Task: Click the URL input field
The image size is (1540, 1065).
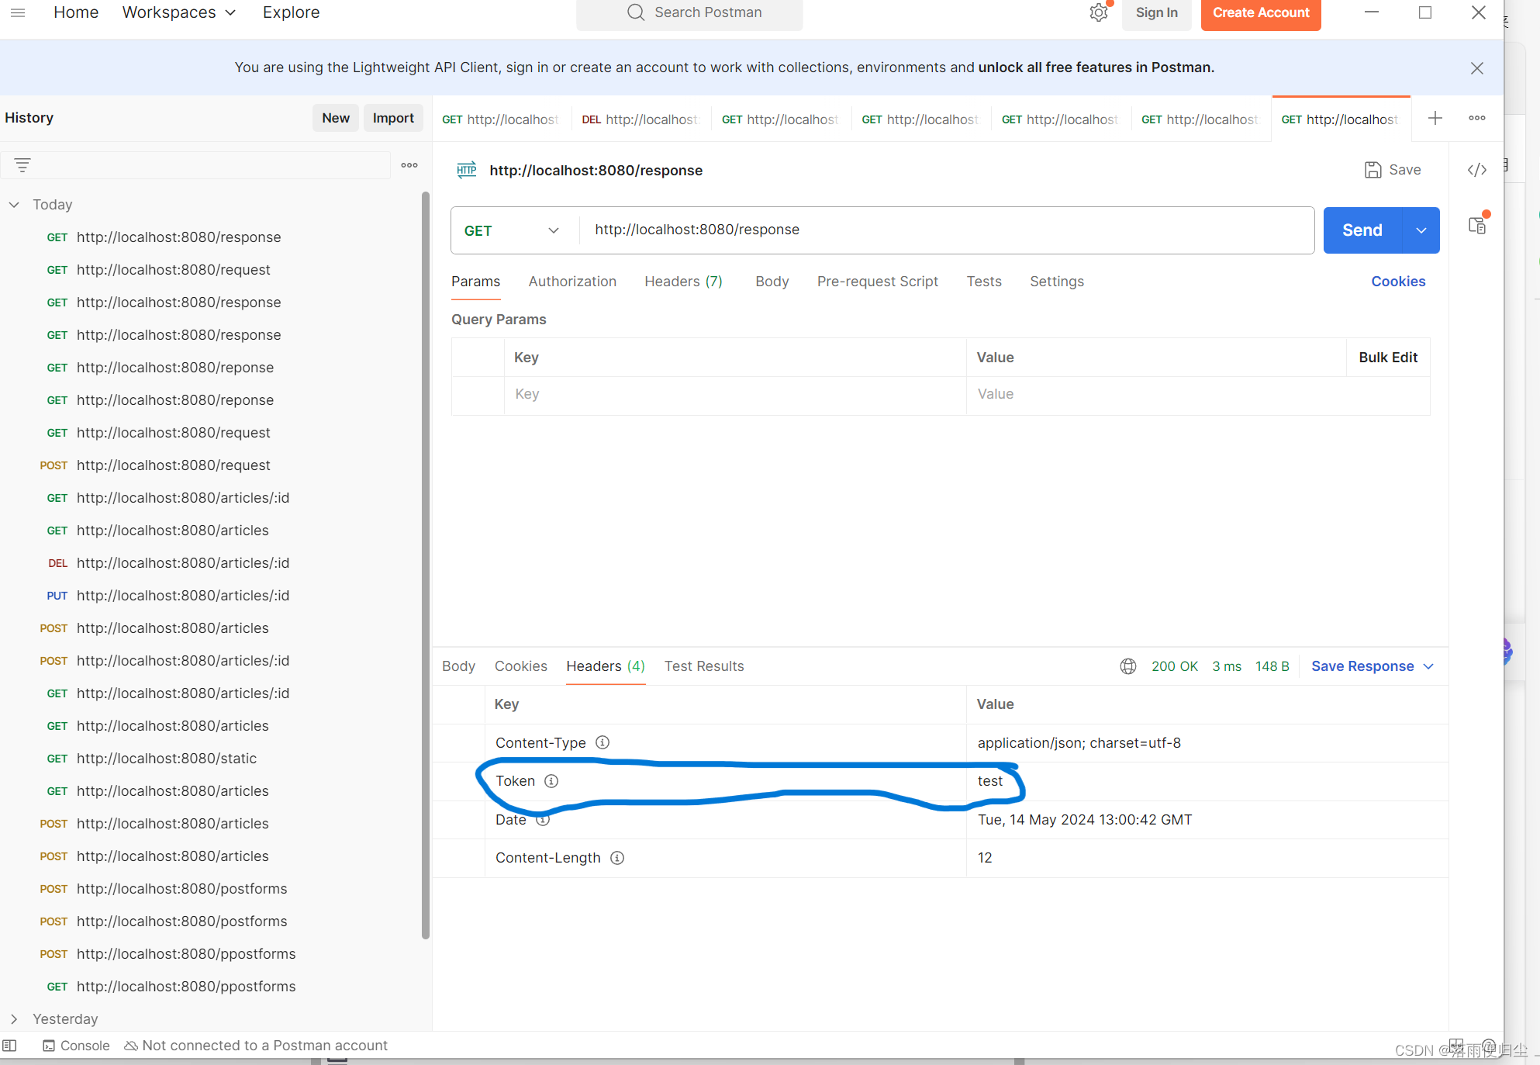Action: point(948,230)
